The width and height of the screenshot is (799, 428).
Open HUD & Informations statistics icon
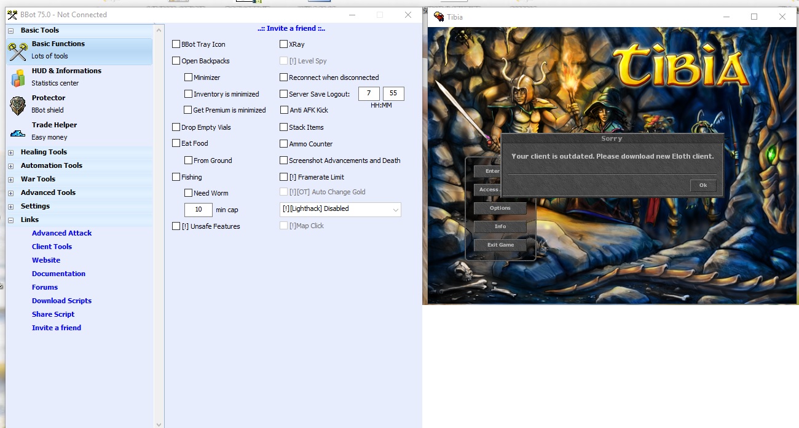(x=18, y=77)
